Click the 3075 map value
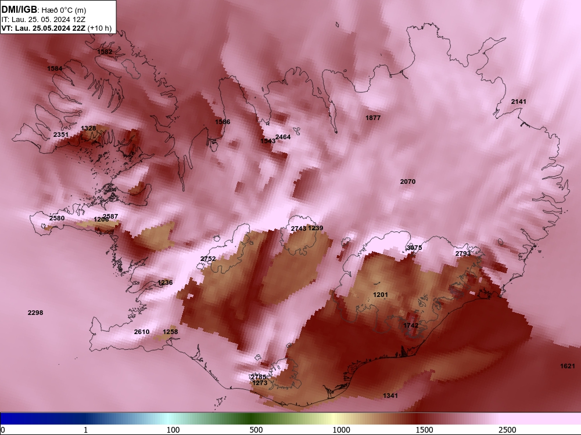This screenshot has height=435, width=581. pyautogui.click(x=414, y=248)
